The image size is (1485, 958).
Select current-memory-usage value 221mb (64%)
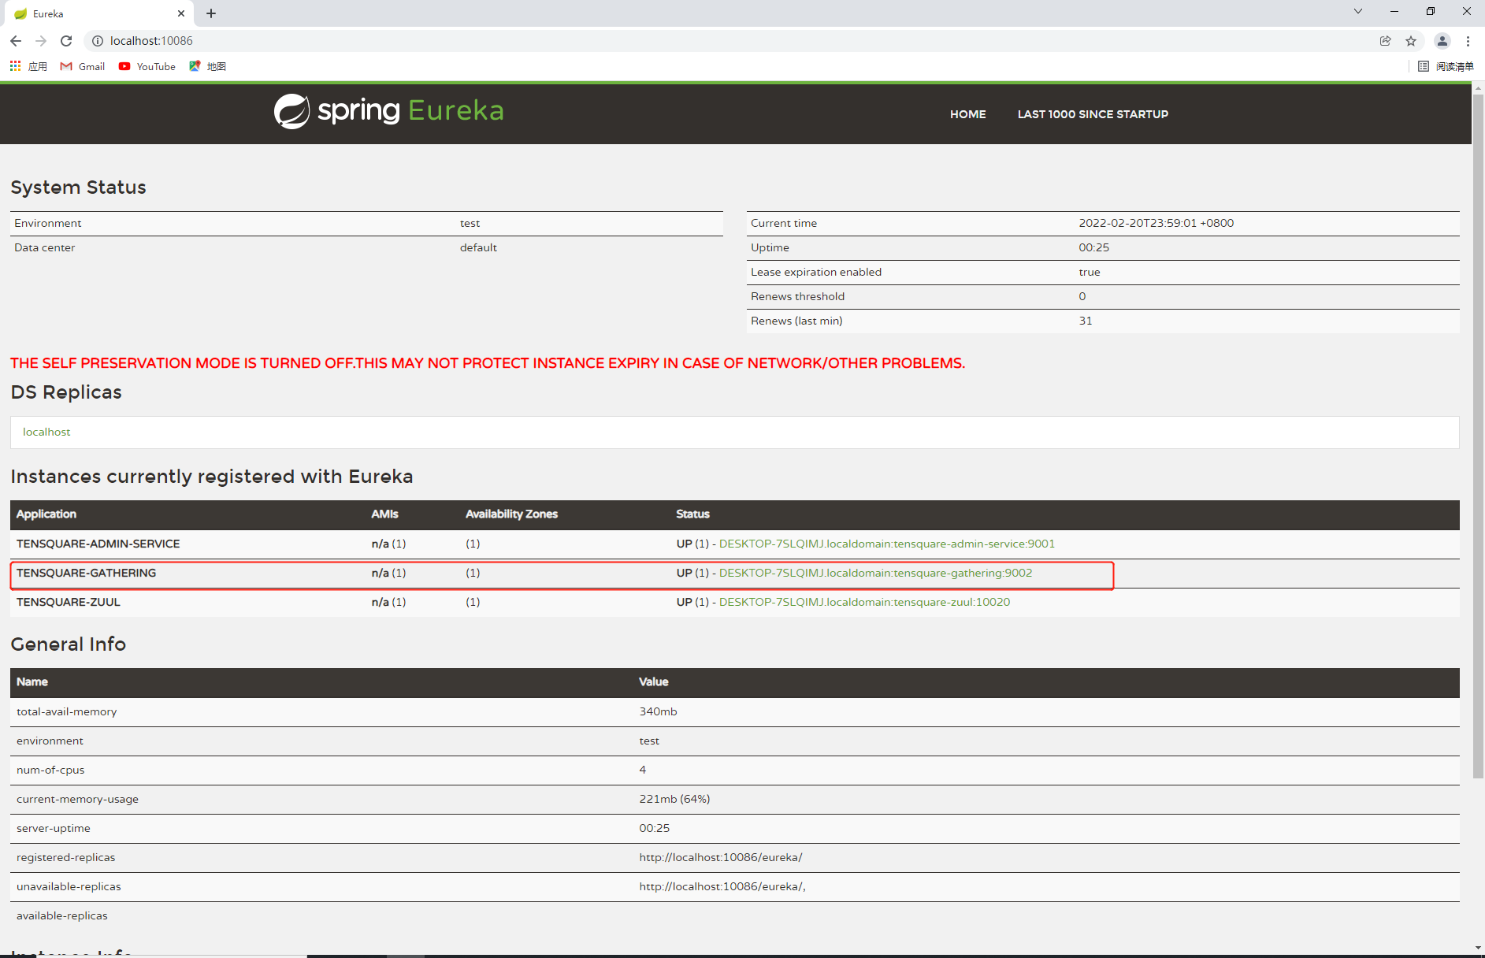(674, 799)
